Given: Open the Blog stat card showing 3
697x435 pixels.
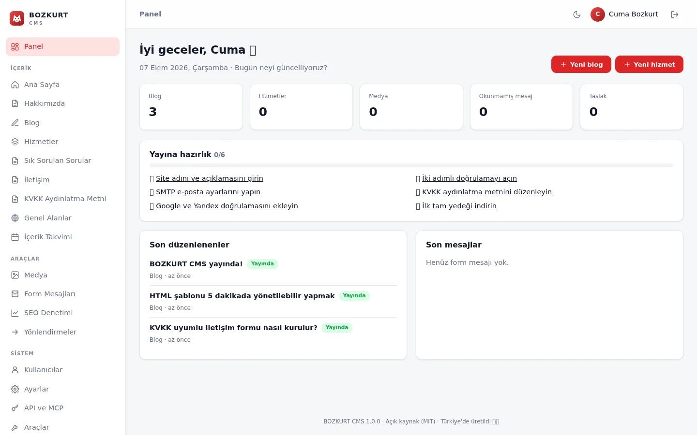Looking at the screenshot, I should click(x=191, y=107).
